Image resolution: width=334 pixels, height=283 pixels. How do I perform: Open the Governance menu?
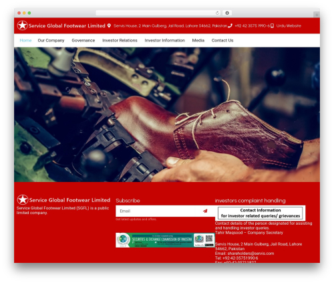pos(83,40)
